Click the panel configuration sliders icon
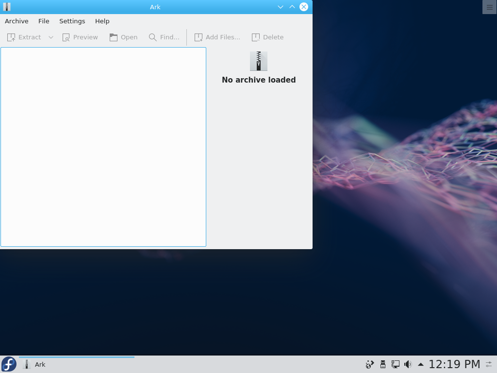 pyautogui.click(x=489, y=364)
